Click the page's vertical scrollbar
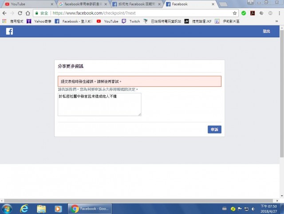284x214 pixels. click(x=281, y=98)
